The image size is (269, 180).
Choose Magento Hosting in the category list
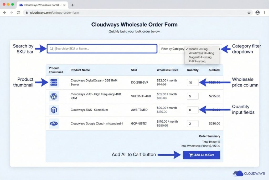(200, 57)
